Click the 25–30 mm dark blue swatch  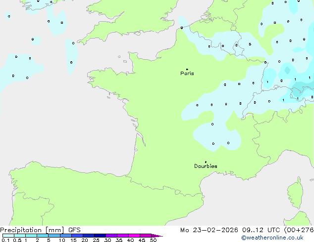tap(100, 236)
